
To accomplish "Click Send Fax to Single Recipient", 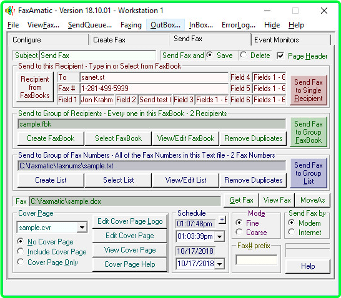I will pyautogui.click(x=309, y=90).
